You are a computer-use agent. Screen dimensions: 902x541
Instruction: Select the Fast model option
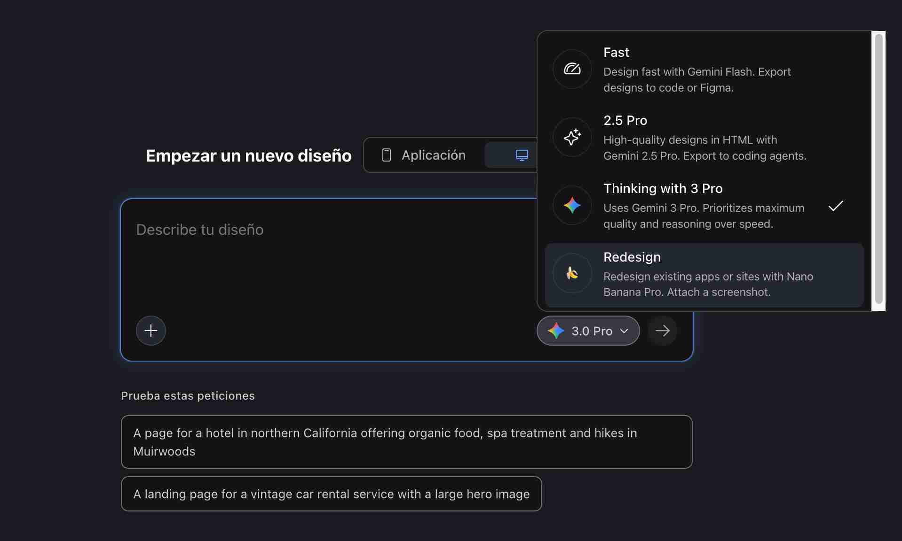coord(704,70)
